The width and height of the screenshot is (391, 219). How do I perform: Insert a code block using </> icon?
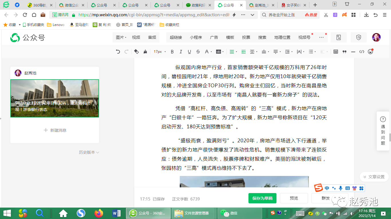coord(362,52)
